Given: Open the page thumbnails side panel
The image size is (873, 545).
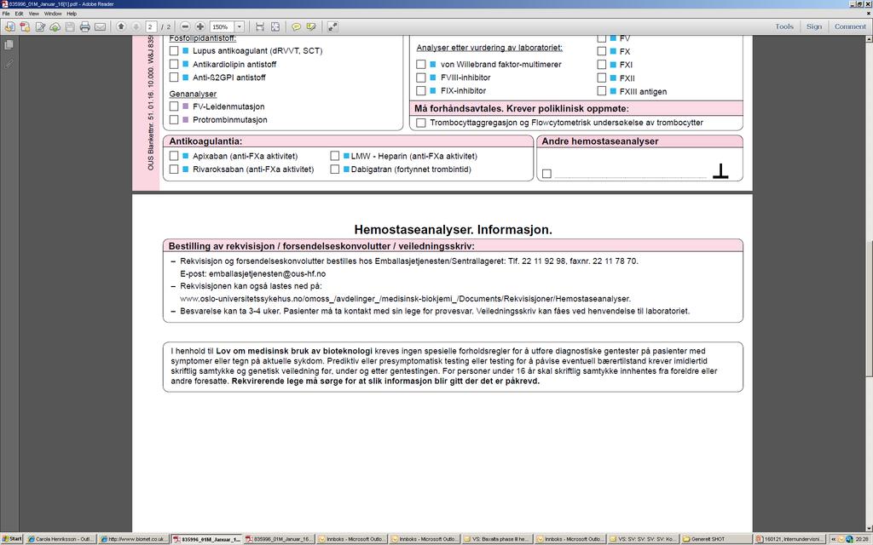Looking at the screenshot, I should pos(9,45).
